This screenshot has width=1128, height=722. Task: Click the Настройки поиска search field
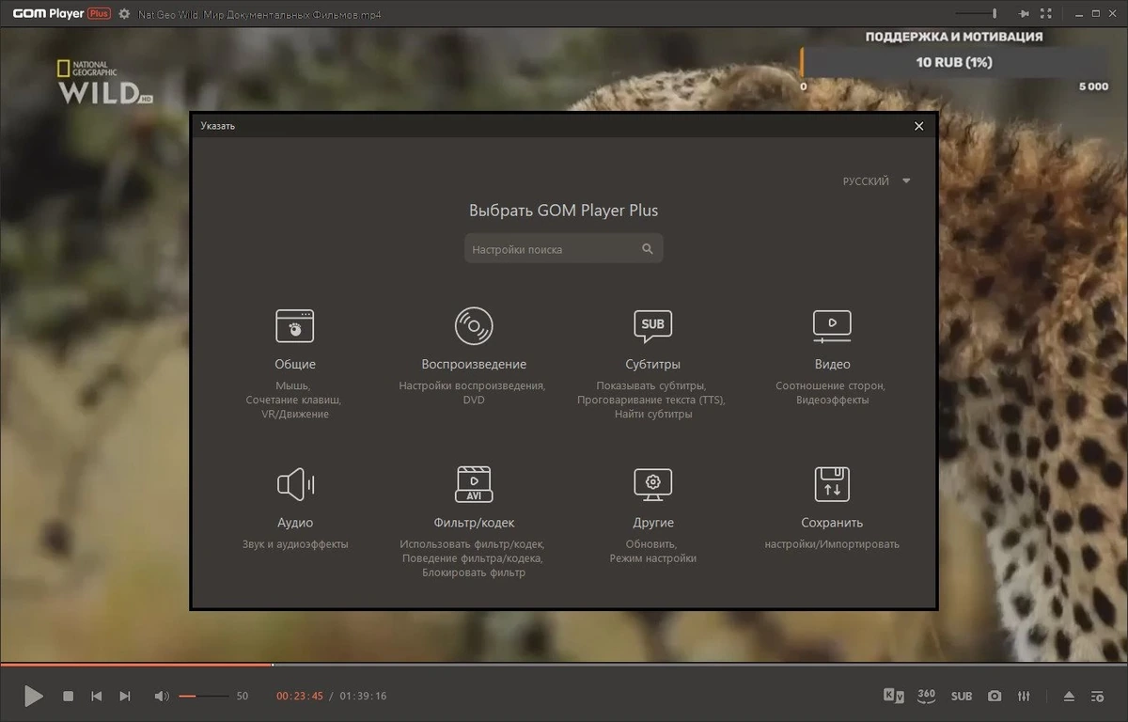point(564,249)
